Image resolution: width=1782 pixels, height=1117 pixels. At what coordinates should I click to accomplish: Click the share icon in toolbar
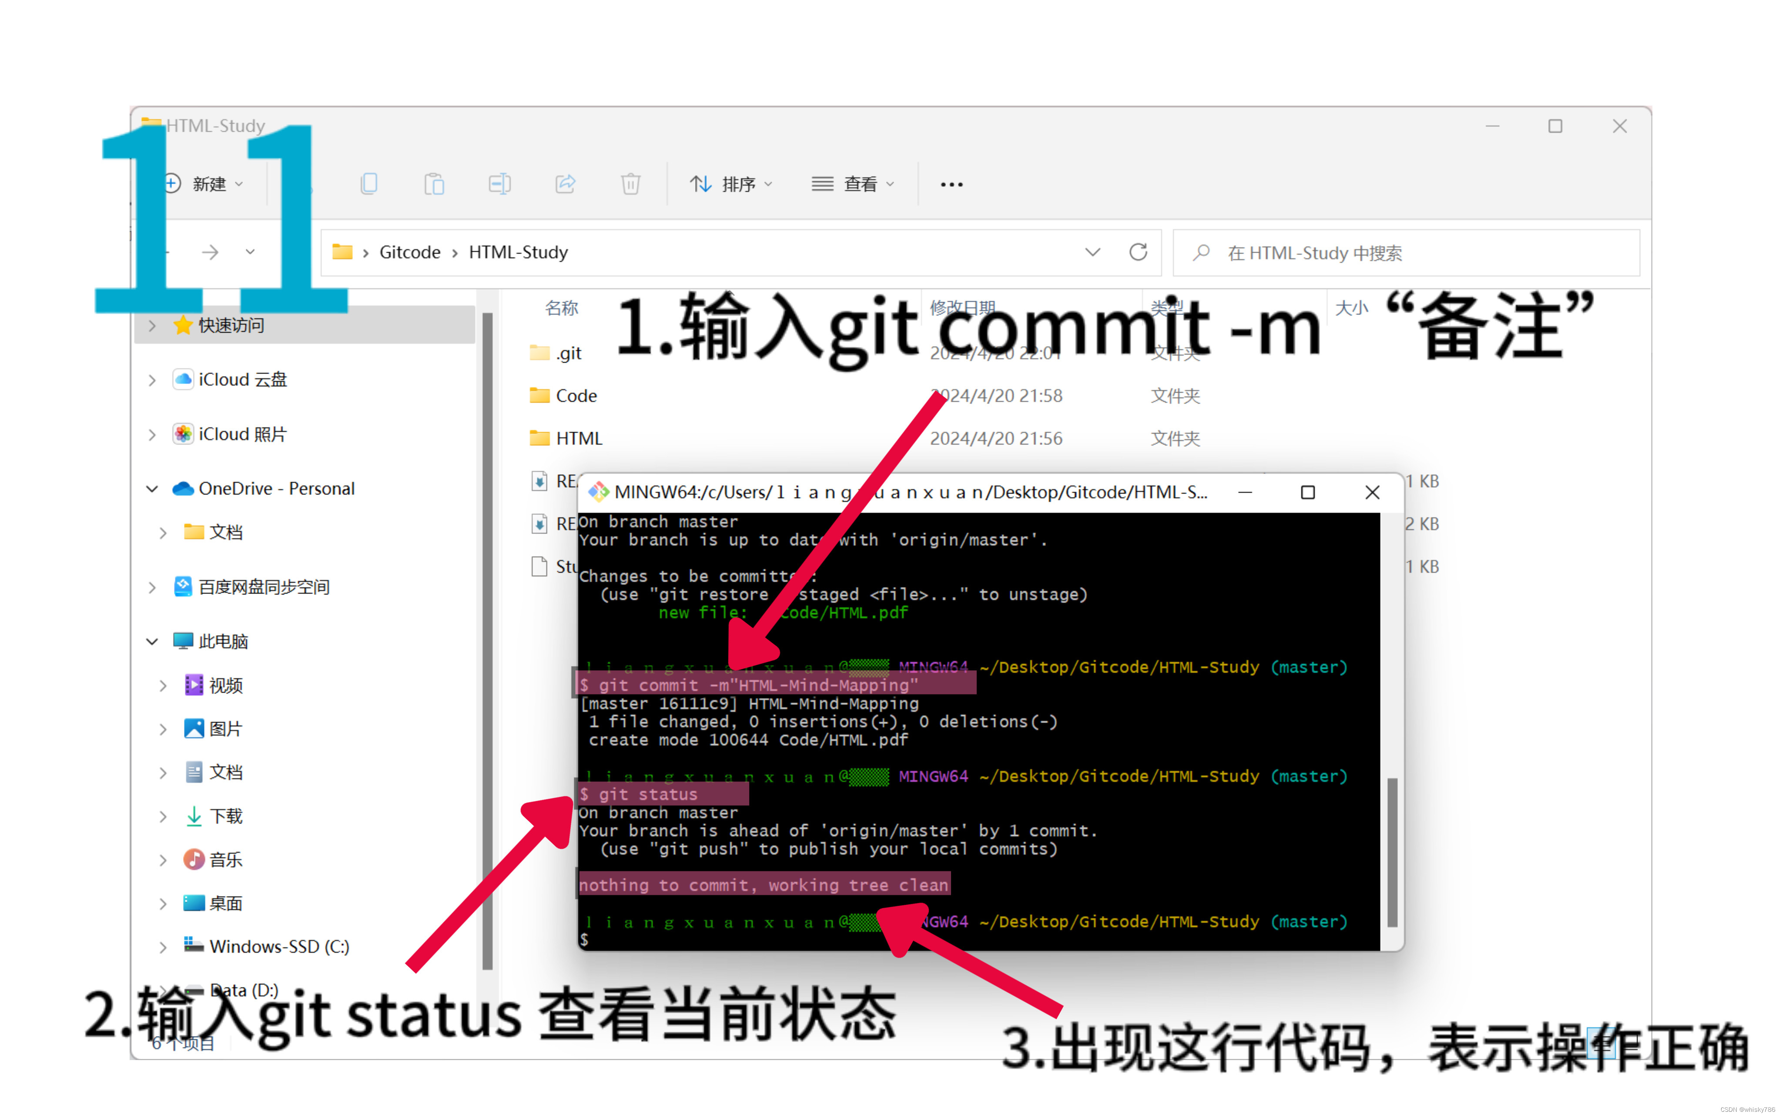pyautogui.click(x=566, y=183)
